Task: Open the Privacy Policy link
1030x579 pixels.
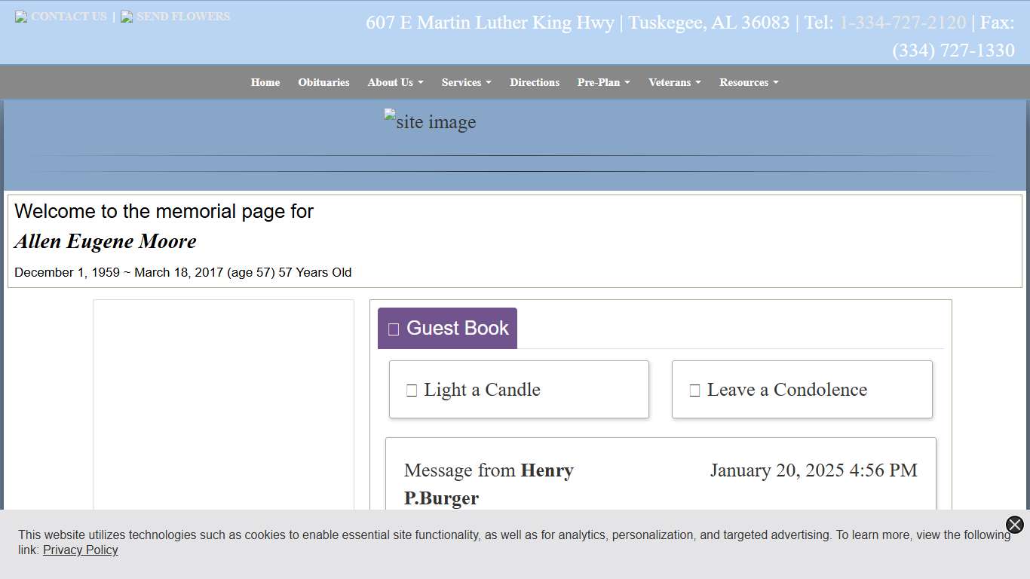Action: (x=80, y=550)
